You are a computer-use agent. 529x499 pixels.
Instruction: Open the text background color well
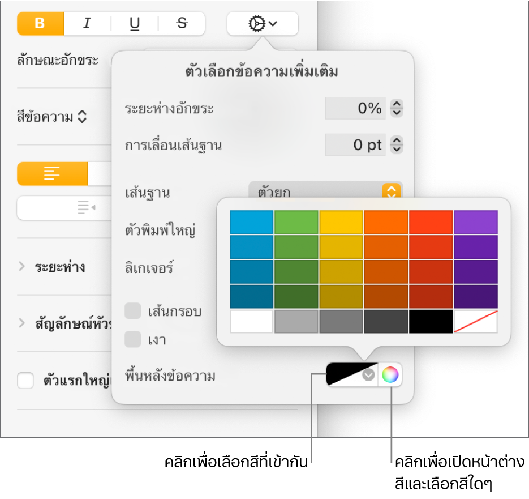pyautogui.click(x=352, y=374)
